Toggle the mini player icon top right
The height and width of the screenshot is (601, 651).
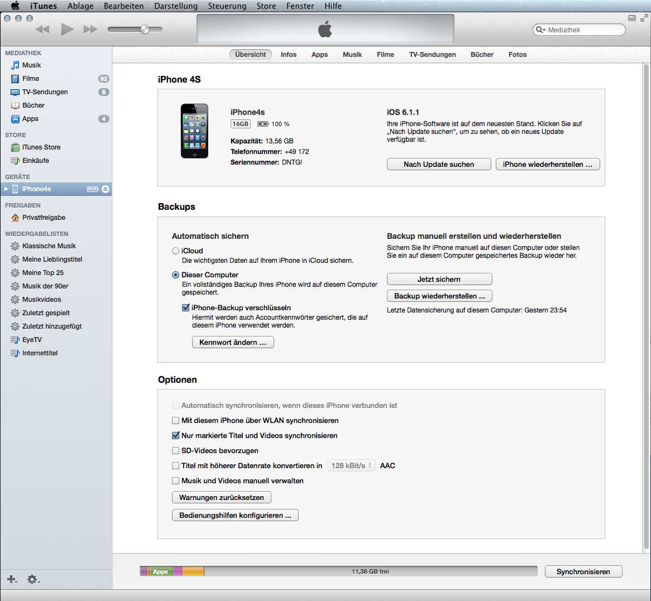631,18
